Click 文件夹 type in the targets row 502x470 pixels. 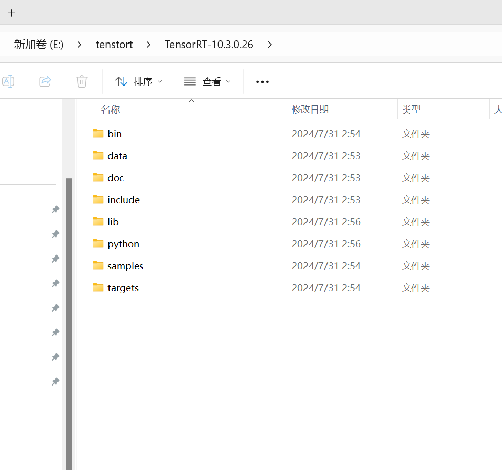tap(416, 288)
